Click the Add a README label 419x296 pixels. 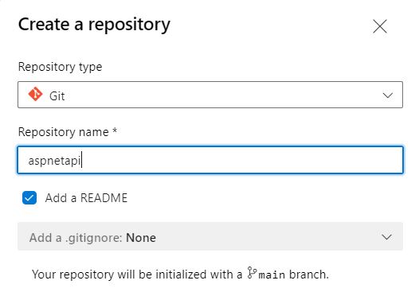86,198
